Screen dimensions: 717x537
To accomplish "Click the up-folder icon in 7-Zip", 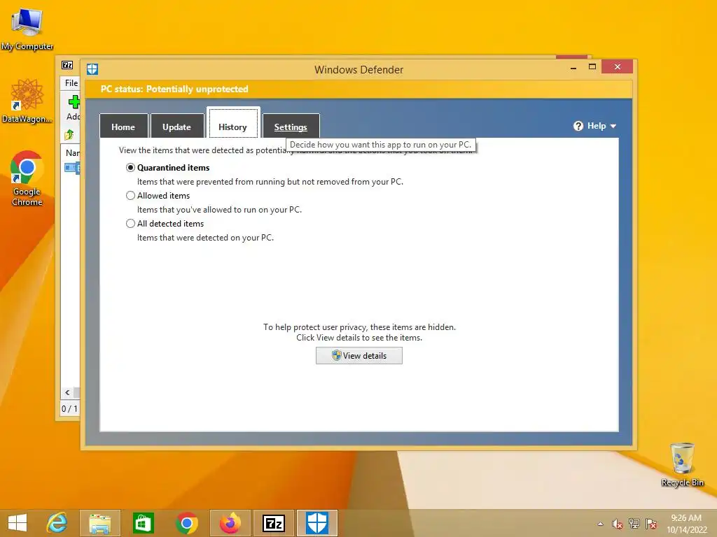I will point(69,134).
